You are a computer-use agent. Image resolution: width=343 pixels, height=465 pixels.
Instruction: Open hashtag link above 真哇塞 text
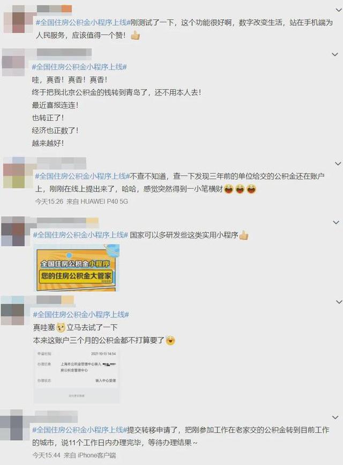[x=81, y=314]
